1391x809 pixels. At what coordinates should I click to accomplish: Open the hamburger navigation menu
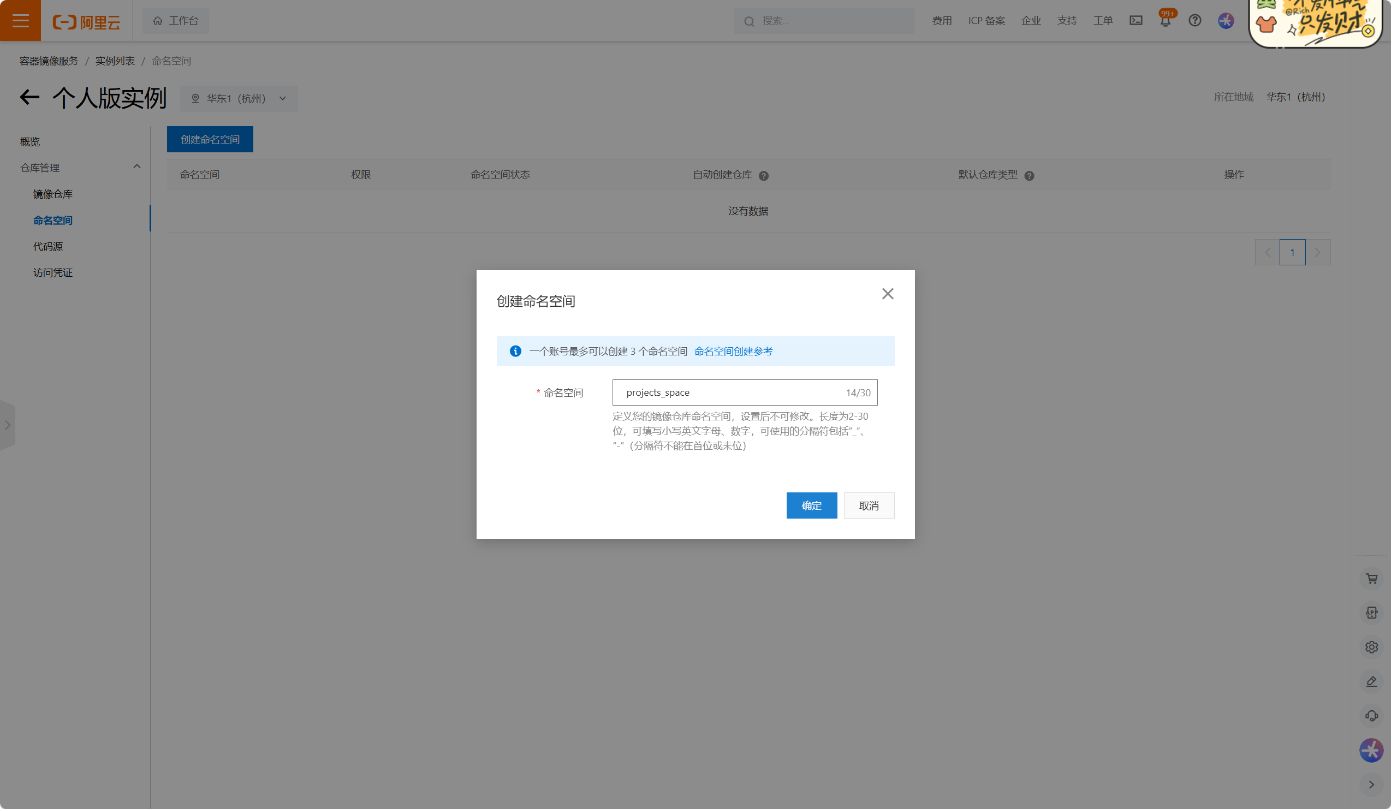pos(20,20)
